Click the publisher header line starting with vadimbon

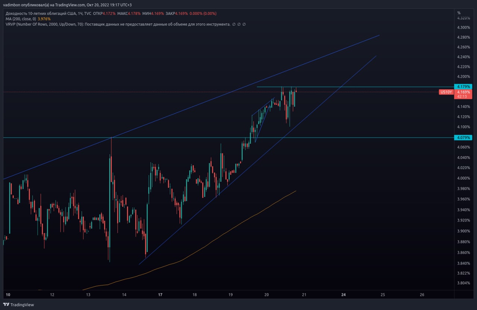pyautogui.click(x=67, y=5)
